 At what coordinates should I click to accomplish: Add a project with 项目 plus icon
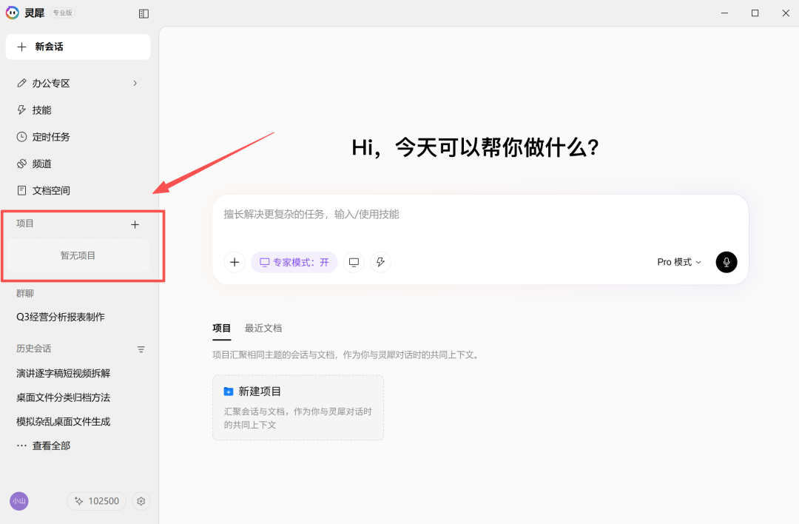135,224
